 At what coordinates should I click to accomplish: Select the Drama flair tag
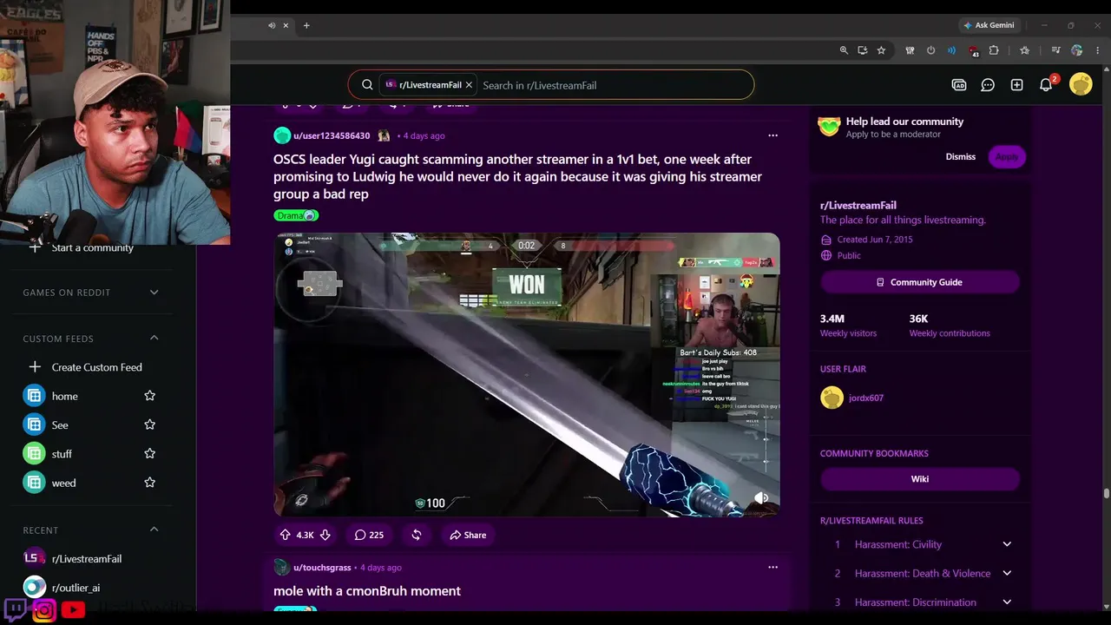tap(296, 215)
